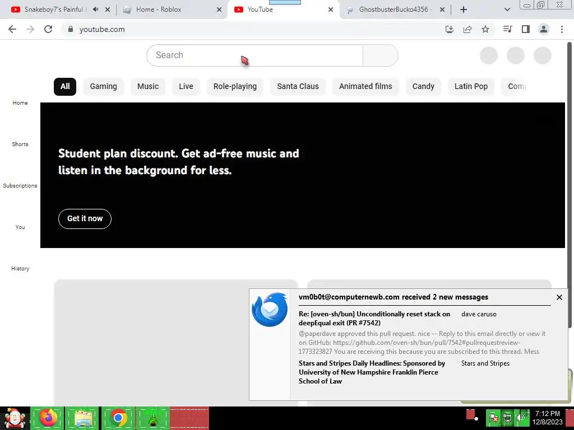Open the Stars and Stripes Daily Headlines message
The image size is (574, 430).
pyautogui.click(x=372, y=372)
